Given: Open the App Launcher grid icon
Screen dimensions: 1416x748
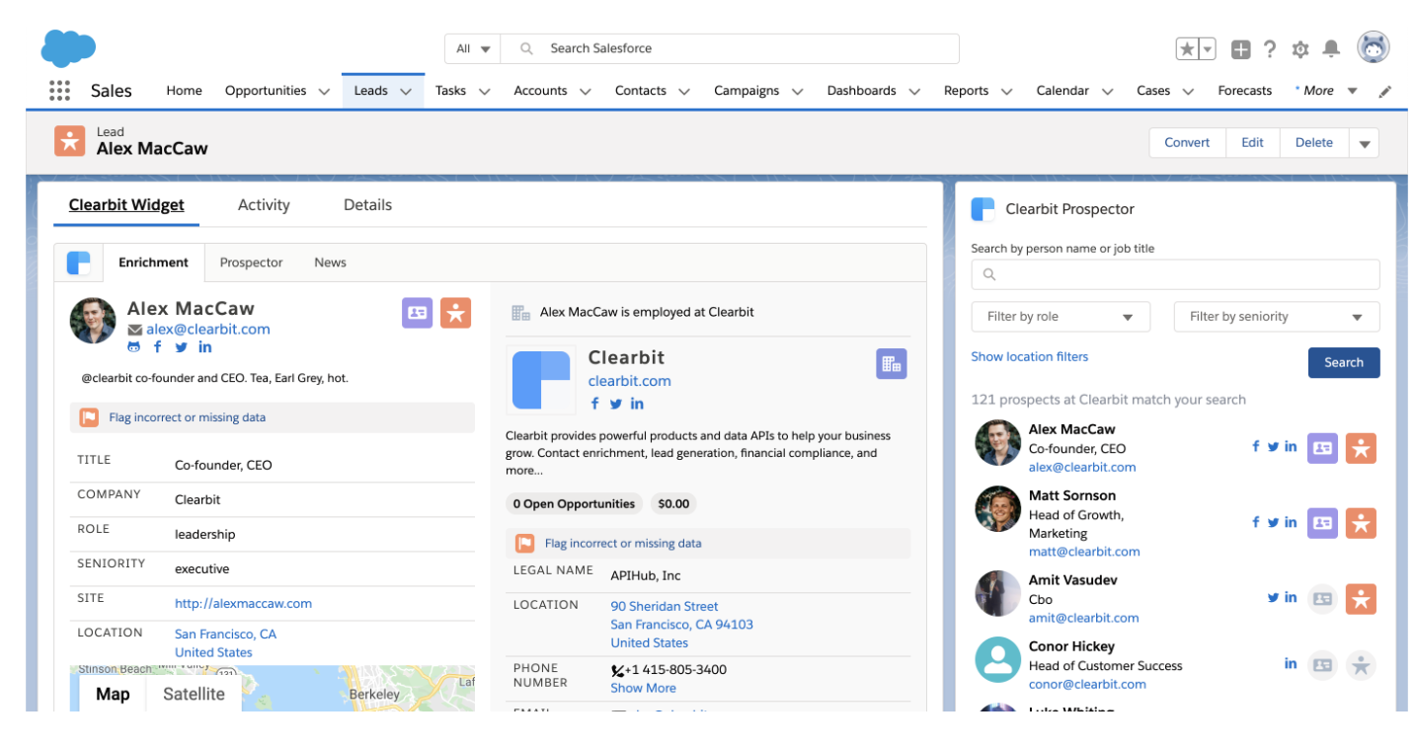Looking at the screenshot, I should [x=59, y=91].
